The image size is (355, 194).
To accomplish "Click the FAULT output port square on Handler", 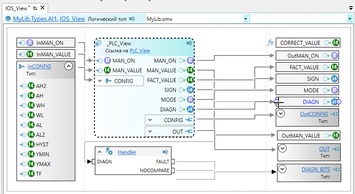I will point(173,162).
